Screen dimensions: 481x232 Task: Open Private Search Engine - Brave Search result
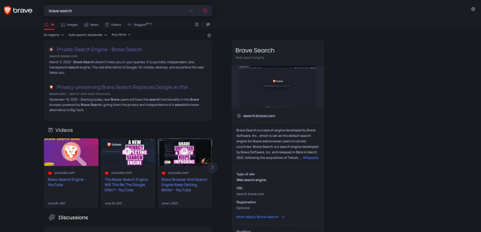pyautogui.click(x=100, y=50)
